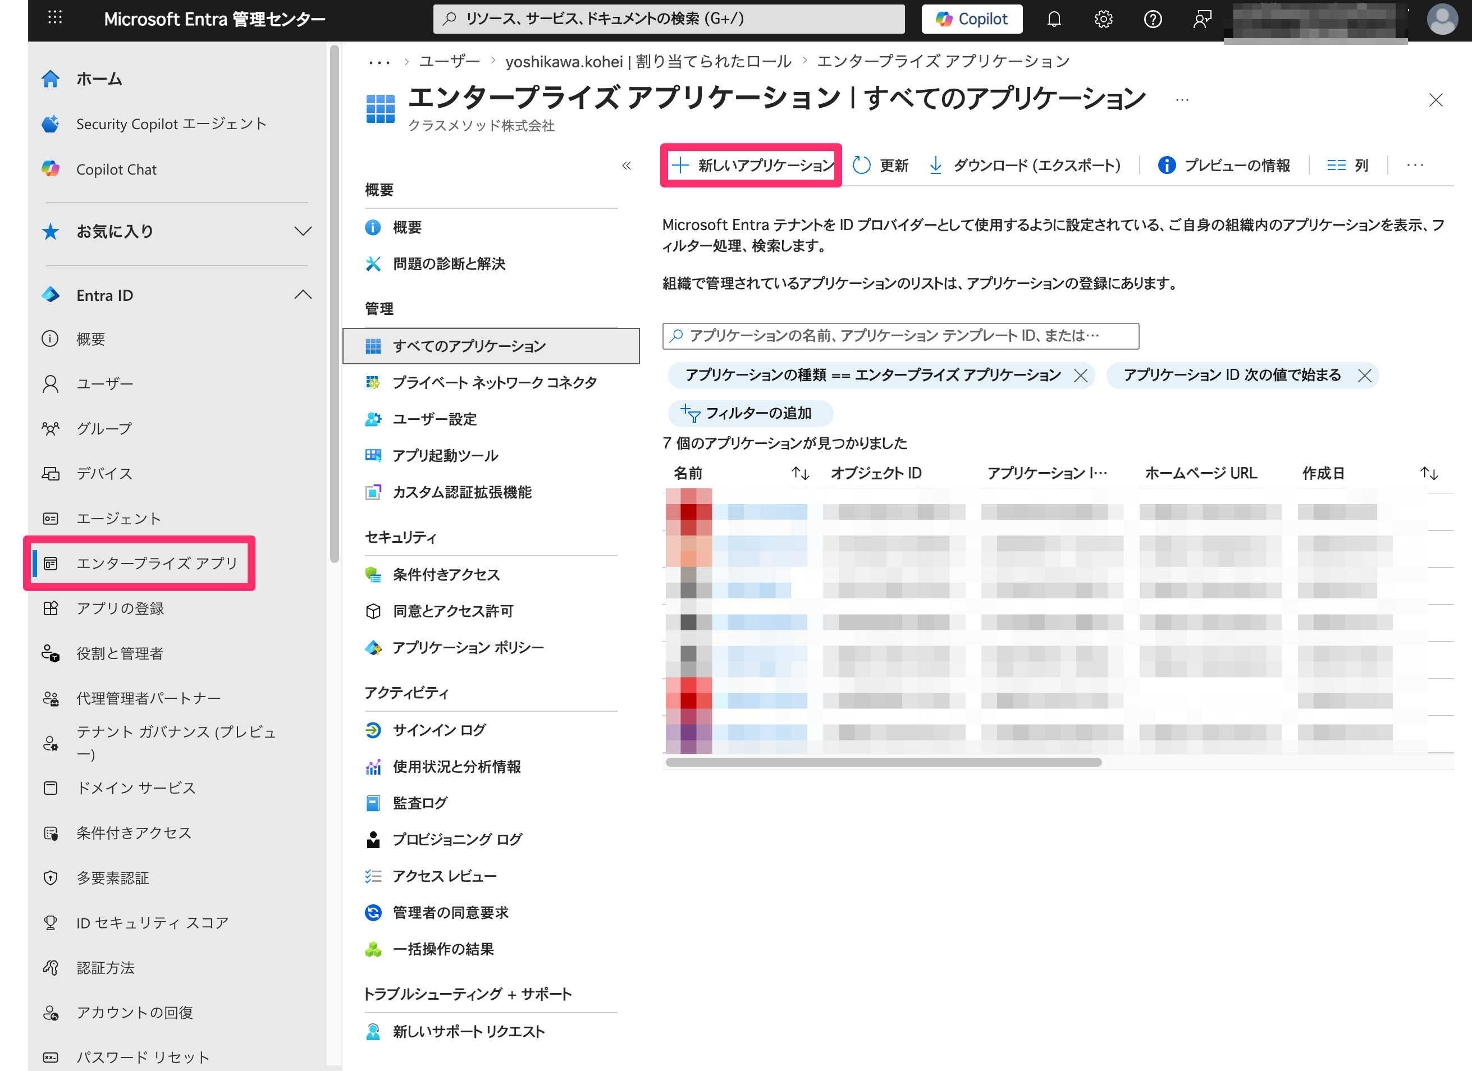
Task: Click the feedback person icon
Action: point(1202,19)
